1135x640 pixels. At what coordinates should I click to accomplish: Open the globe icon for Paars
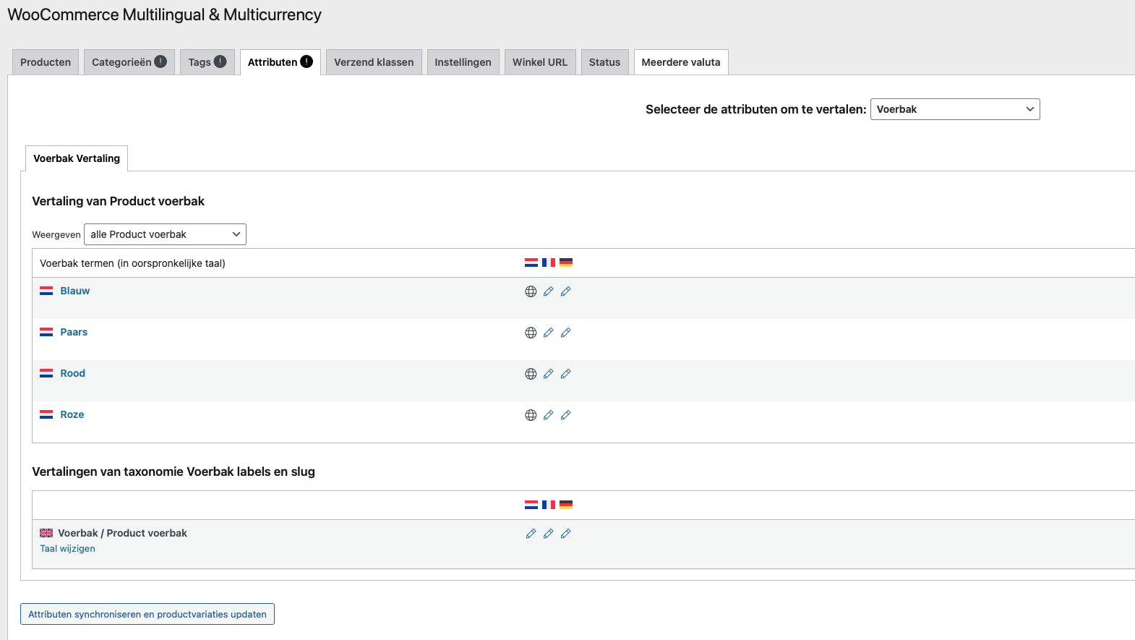click(531, 333)
